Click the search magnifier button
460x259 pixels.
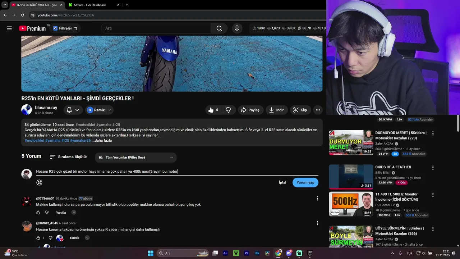pos(219,28)
